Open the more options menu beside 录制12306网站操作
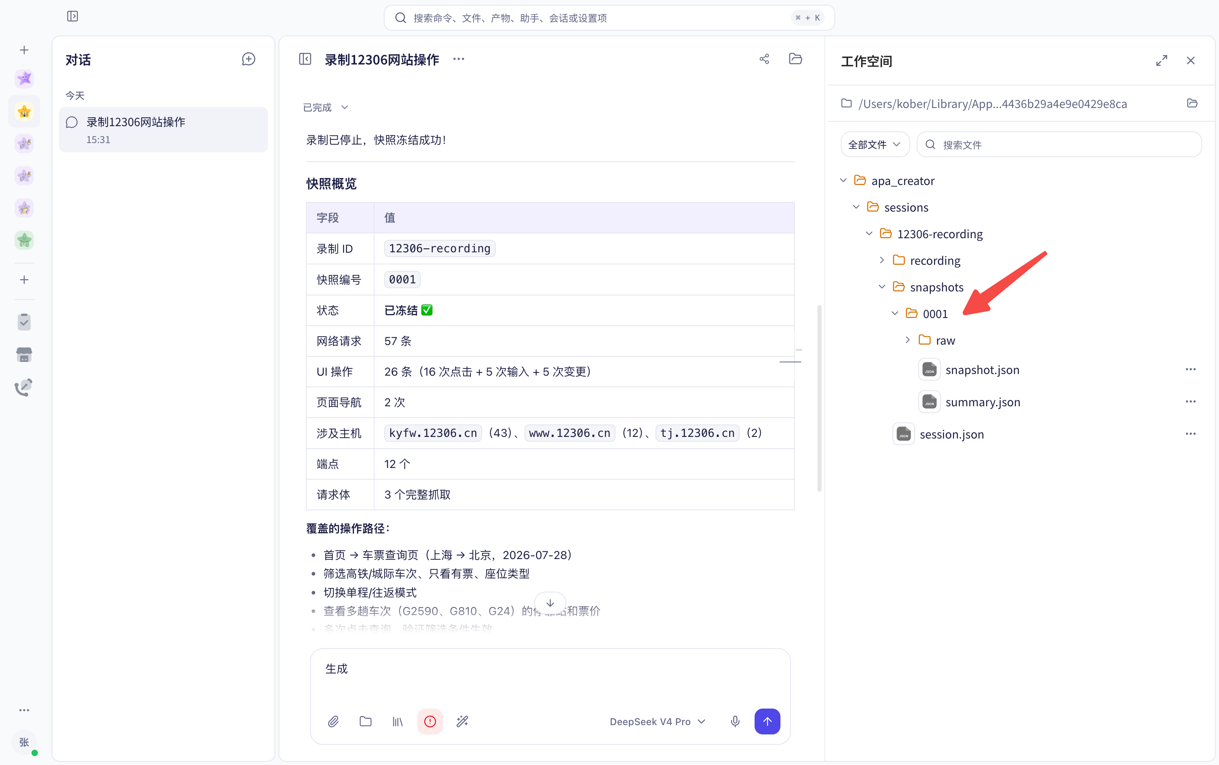The image size is (1219, 765). coord(458,59)
